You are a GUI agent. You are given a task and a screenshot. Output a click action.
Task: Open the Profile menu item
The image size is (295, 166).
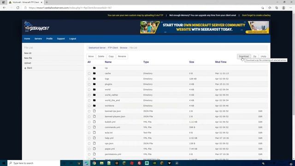(x=49, y=39)
